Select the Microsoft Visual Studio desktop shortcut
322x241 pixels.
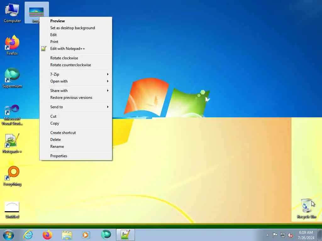12,115
